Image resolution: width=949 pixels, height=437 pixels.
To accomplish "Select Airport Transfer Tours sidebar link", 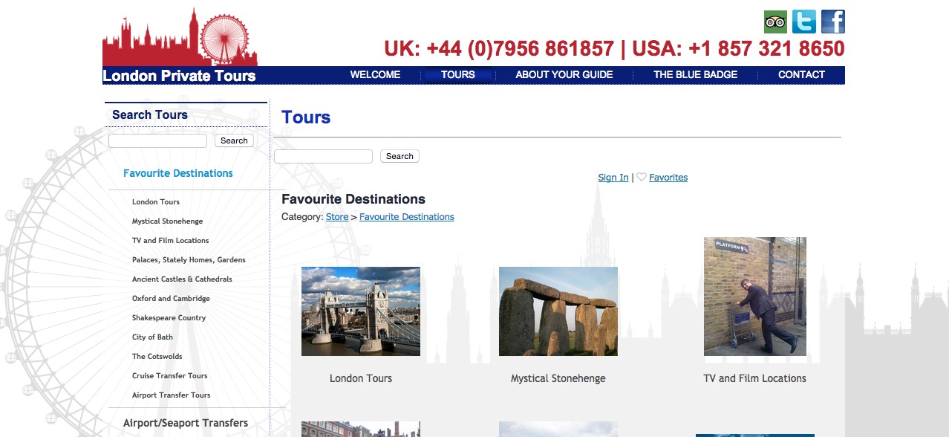I will 172,395.
